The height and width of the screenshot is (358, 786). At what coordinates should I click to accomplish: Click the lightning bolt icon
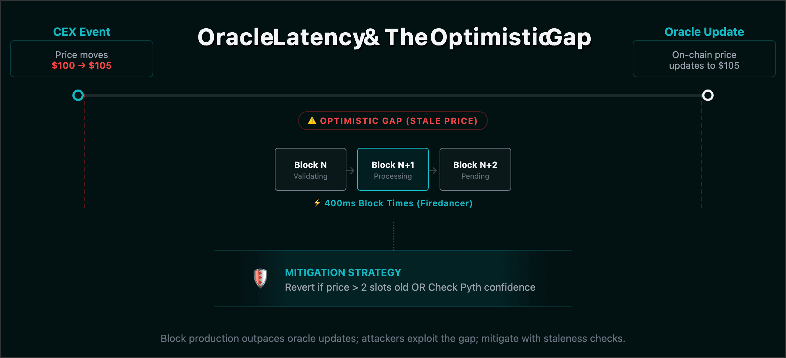click(x=317, y=203)
